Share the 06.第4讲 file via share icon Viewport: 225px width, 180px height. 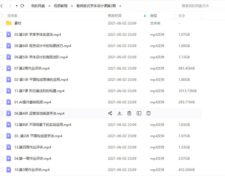(x=110, y=113)
